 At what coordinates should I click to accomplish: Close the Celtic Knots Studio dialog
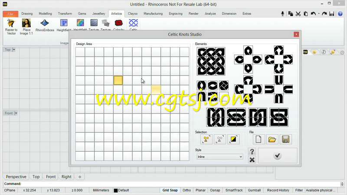click(296, 34)
